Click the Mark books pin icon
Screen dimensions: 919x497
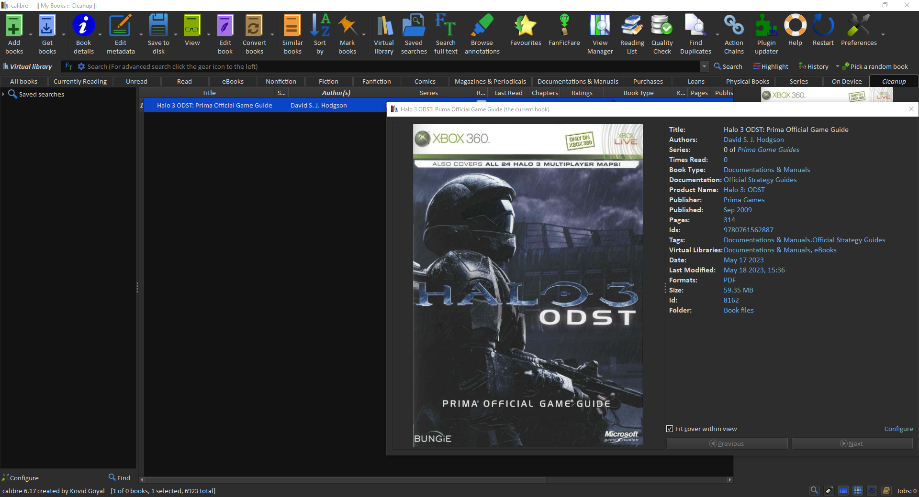347,26
